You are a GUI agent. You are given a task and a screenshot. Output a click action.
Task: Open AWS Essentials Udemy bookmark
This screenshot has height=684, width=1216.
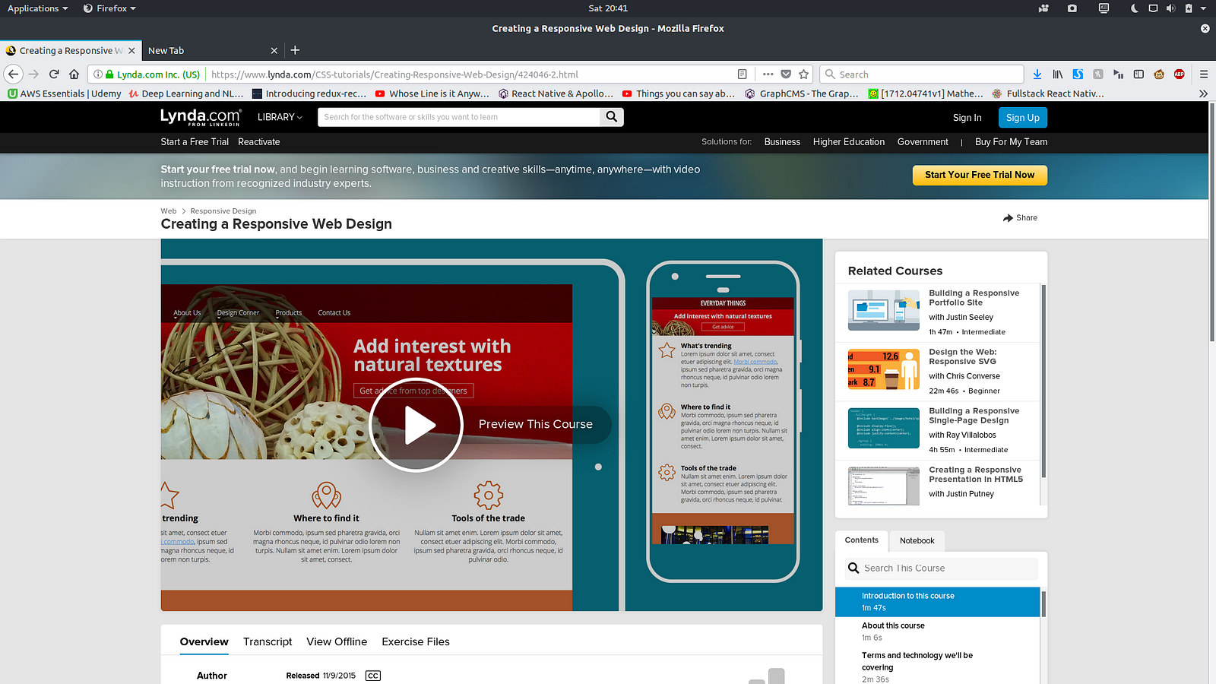(65, 93)
